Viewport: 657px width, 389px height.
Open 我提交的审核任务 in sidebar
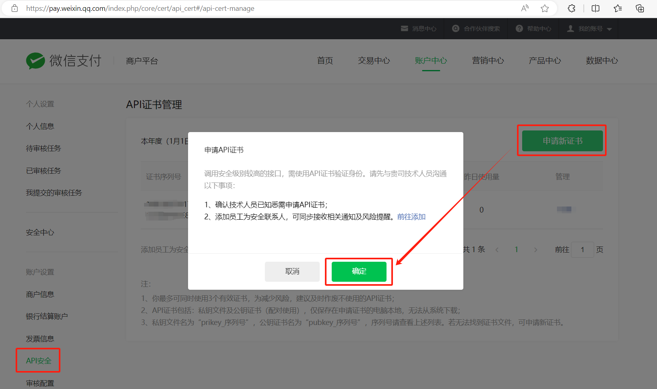coord(54,192)
